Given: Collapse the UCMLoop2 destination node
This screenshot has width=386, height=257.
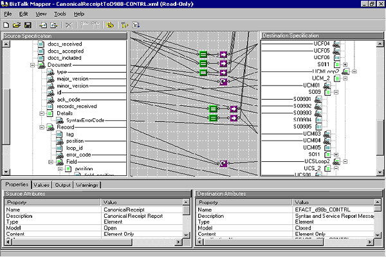Looking at the screenshot, I should (x=354, y=71).
